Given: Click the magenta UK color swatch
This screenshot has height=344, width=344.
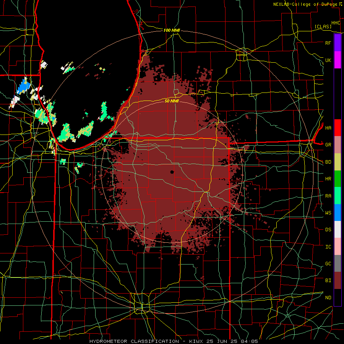Looking at the screenshot, I should [x=338, y=60].
